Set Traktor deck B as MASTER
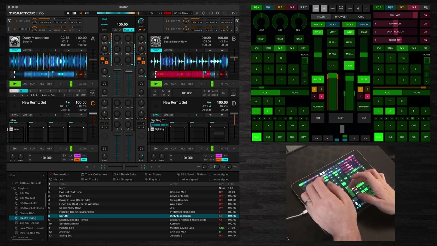This screenshot has height=246, width=437. click(168, 50)
